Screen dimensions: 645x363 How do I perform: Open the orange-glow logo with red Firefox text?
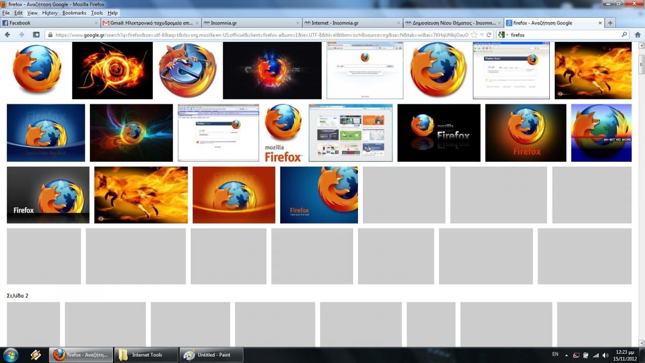526,133
